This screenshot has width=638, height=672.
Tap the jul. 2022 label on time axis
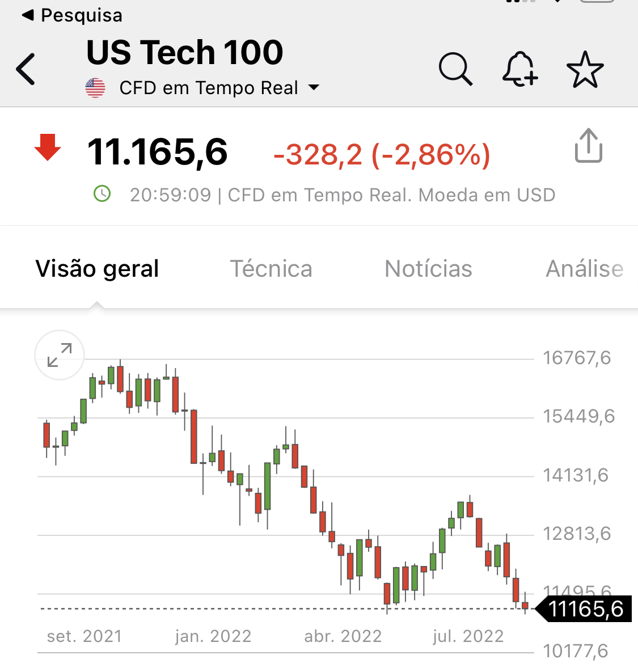[468, 636]
